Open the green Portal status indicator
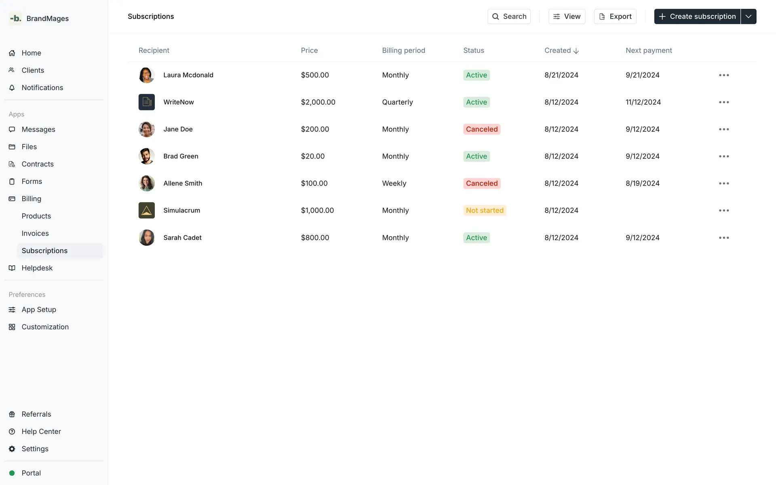The width and height of the screenshot is (776, 485). 12,473
